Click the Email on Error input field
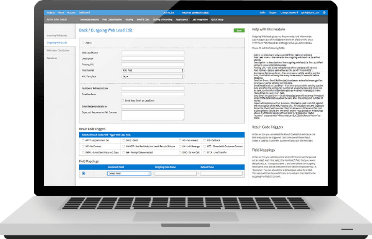 click(x=153, y=94)
